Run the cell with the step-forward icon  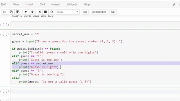(x=40, y=12)
